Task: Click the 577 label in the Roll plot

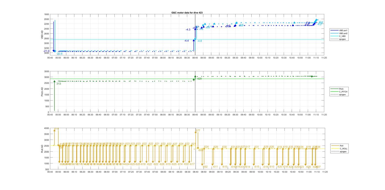Action: [198, 131]
